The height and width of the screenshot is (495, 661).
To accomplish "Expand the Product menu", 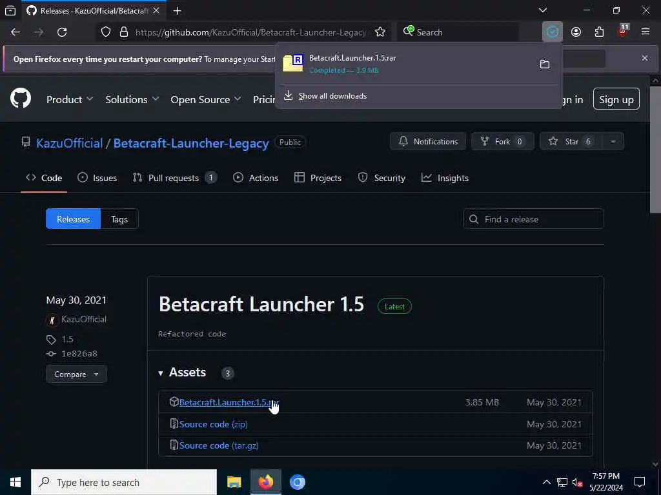I will tap(70, 99).
